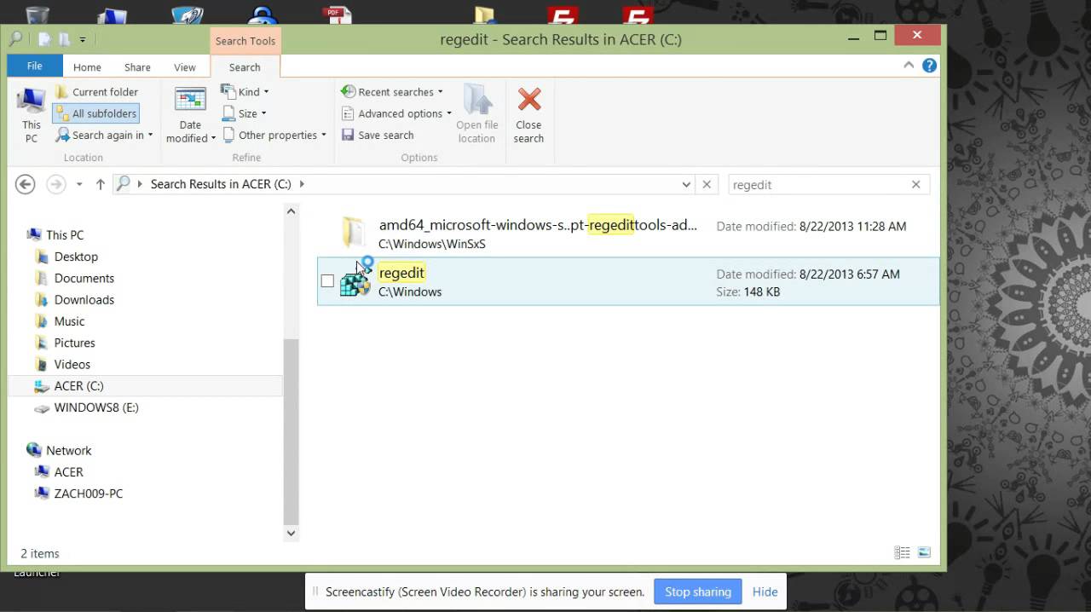Click the amd64_microsoft-windows folder name
This screenshot has height=612, width=1091.
(x=538, y=225)
